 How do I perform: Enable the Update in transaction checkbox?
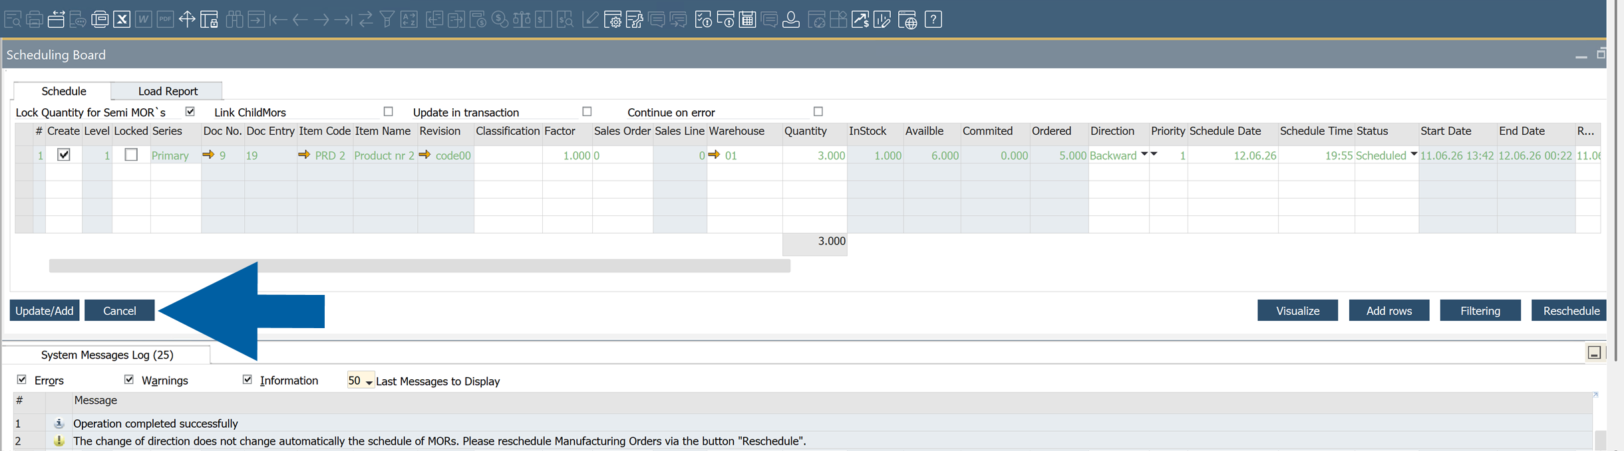pyautogui.click(x=587, y=112)
